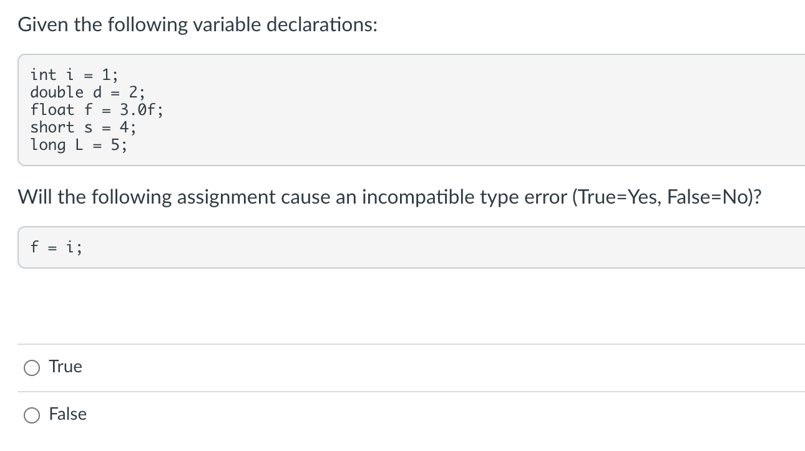Click the heading 'Given the following variable declarations:'

198,24
